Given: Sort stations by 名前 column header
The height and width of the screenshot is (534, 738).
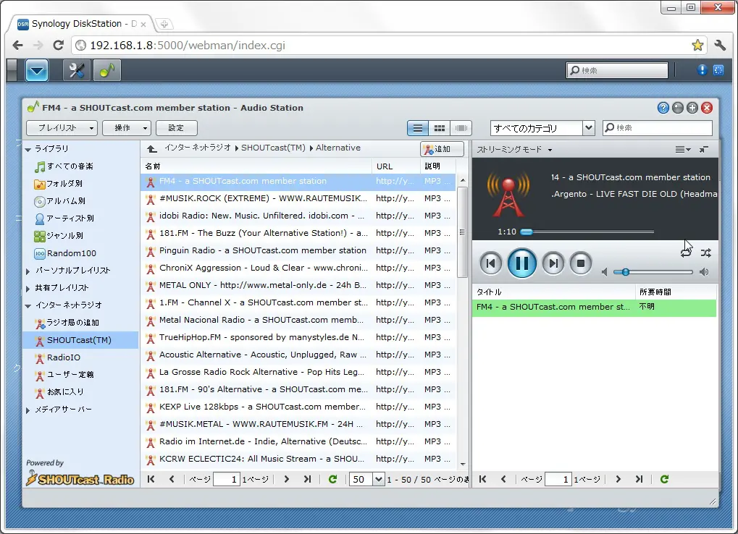Looking at the screenshot, I should tap(256, 166).
